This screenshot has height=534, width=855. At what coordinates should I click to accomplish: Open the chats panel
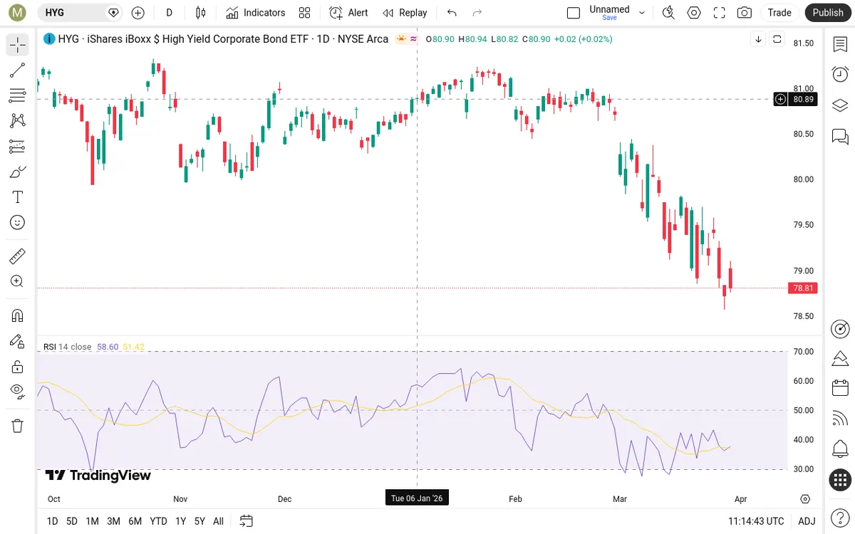click(840, 136)
